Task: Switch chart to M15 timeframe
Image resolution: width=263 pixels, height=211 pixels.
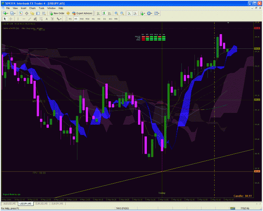Action: [x=82, y=19]
